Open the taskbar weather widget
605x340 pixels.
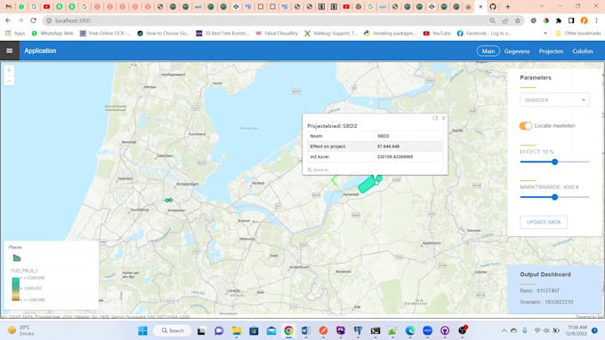(x=21, y=331)
